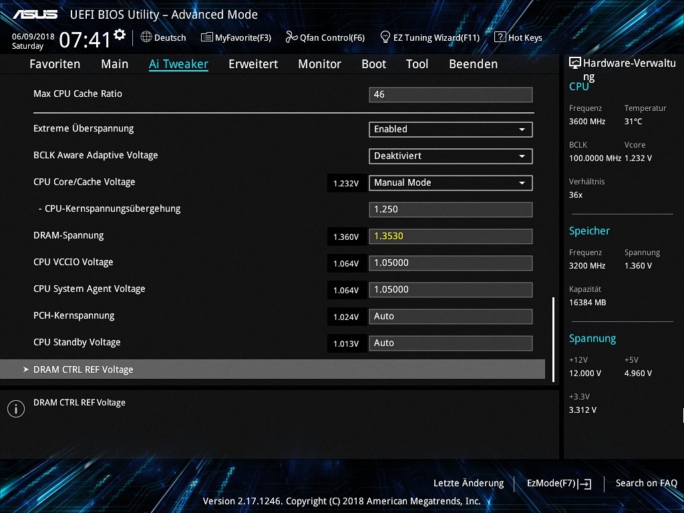Click the date 06/09/2018
Viewport: 684px width, 513px height.
point(33,37)
